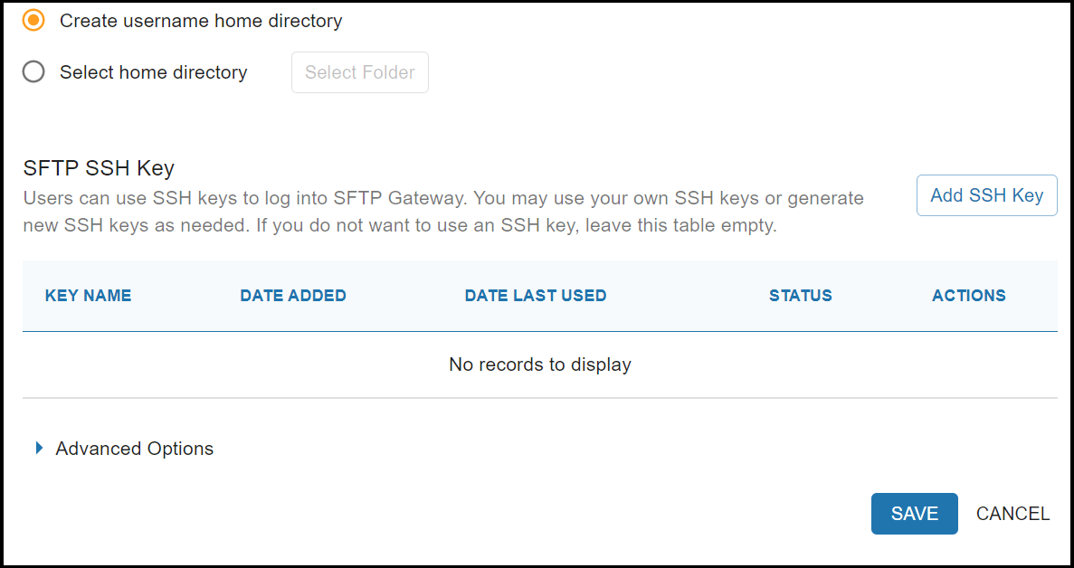Sort the table by KEY NAME

point(88,295)
